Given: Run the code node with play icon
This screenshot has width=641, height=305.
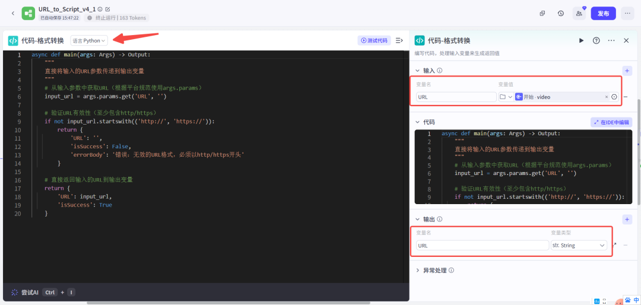Looking at the screenshot, I should pos(581,40).
